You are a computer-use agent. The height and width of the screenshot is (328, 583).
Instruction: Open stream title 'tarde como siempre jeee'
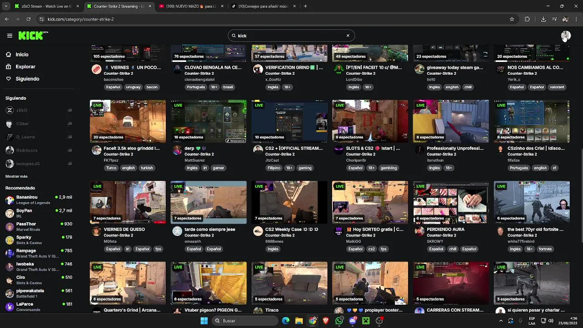click(210, 230)
